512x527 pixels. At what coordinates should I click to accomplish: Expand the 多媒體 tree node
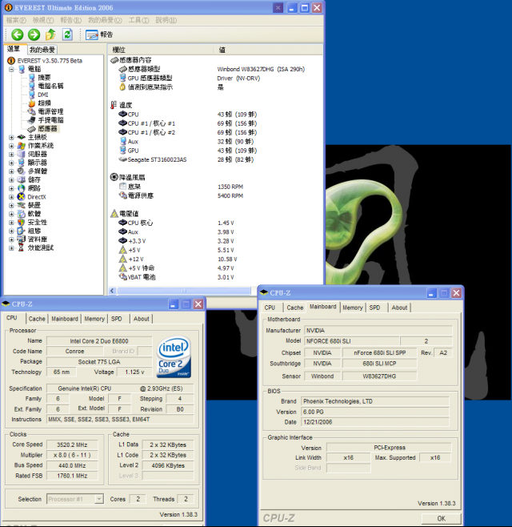[11, 171]
